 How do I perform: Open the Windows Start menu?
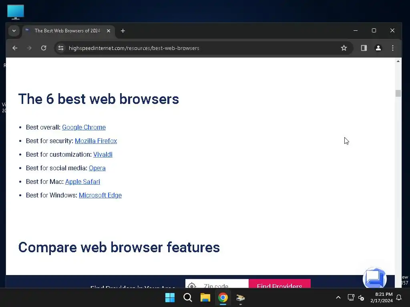[x=170, y=297]
